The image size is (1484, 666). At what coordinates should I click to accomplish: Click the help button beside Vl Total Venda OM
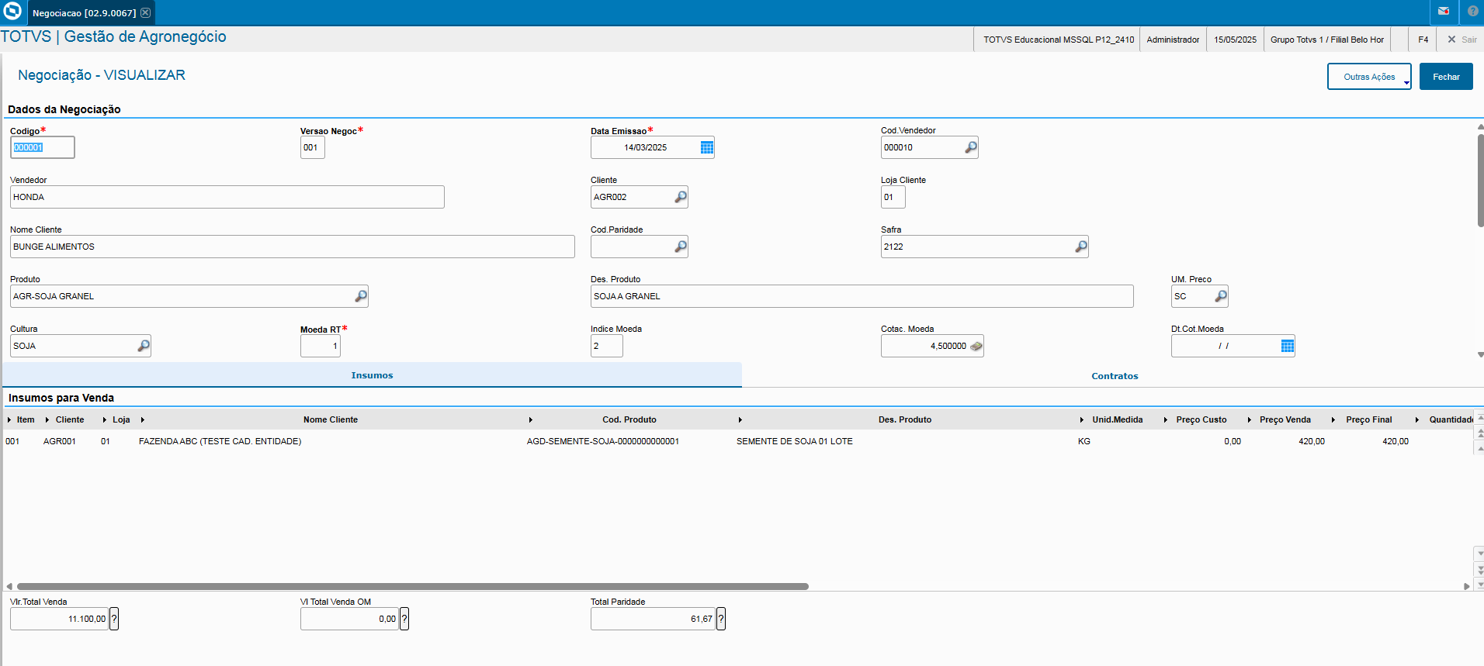point(404,619)
